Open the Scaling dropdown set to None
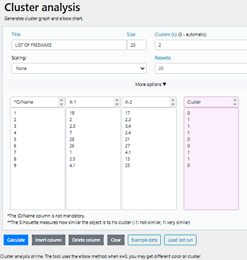 pyautogui.click(x=79, y=68)
